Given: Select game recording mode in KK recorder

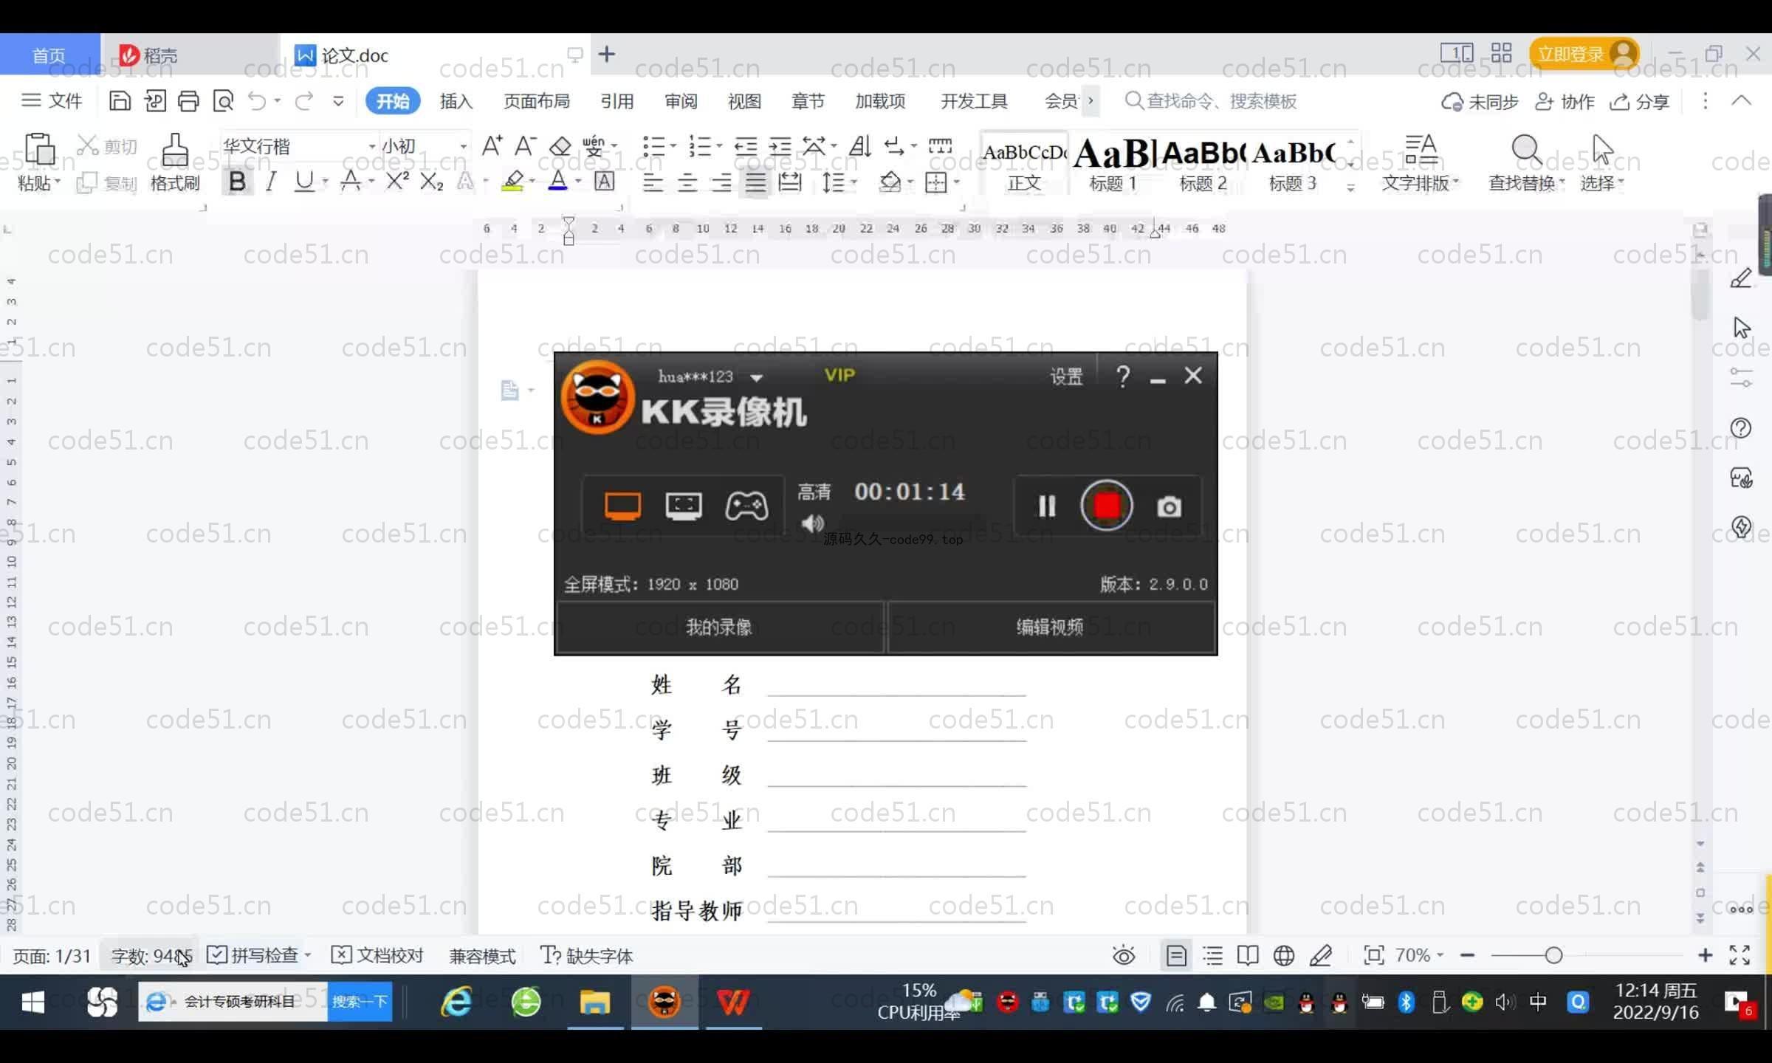Looking at the screenshot, I should [x=746, y=506].
